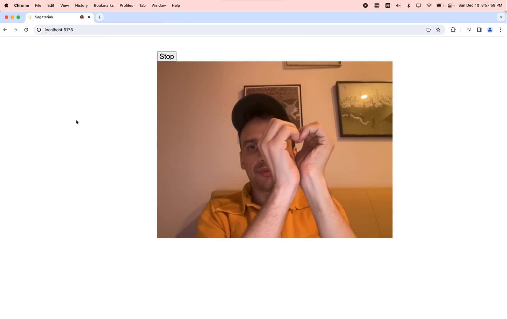The height and width of the screenshot is (319, 507).
Task: Open the camera/Cast media icon in address bar
Action: pyautogui.click(x=429, y=30)
